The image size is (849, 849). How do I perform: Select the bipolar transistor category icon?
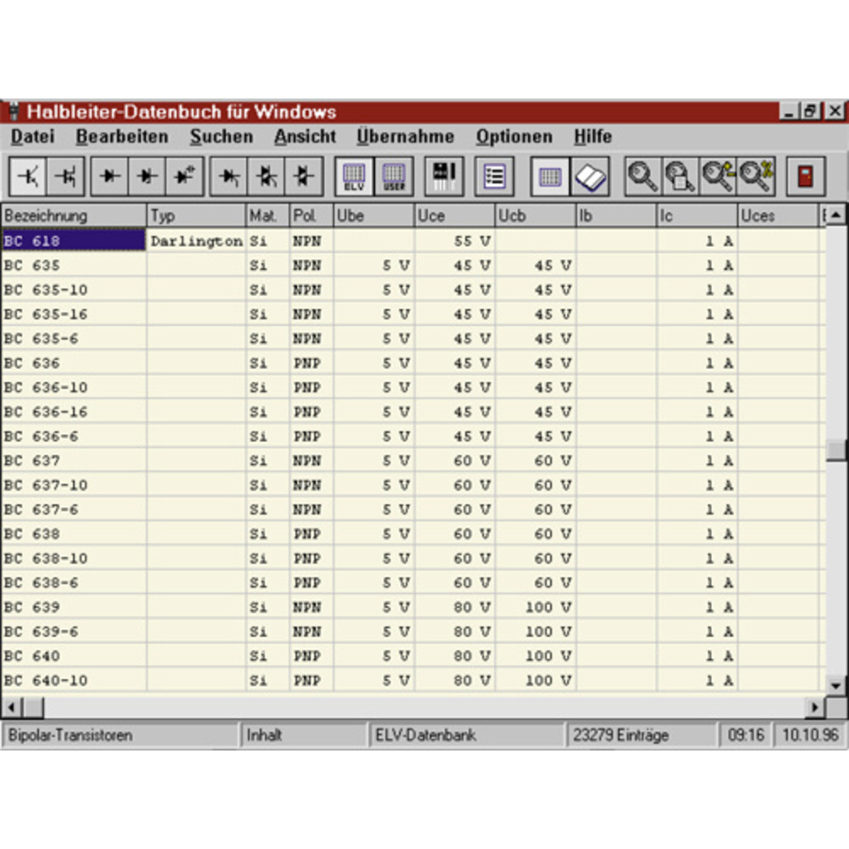28,176
